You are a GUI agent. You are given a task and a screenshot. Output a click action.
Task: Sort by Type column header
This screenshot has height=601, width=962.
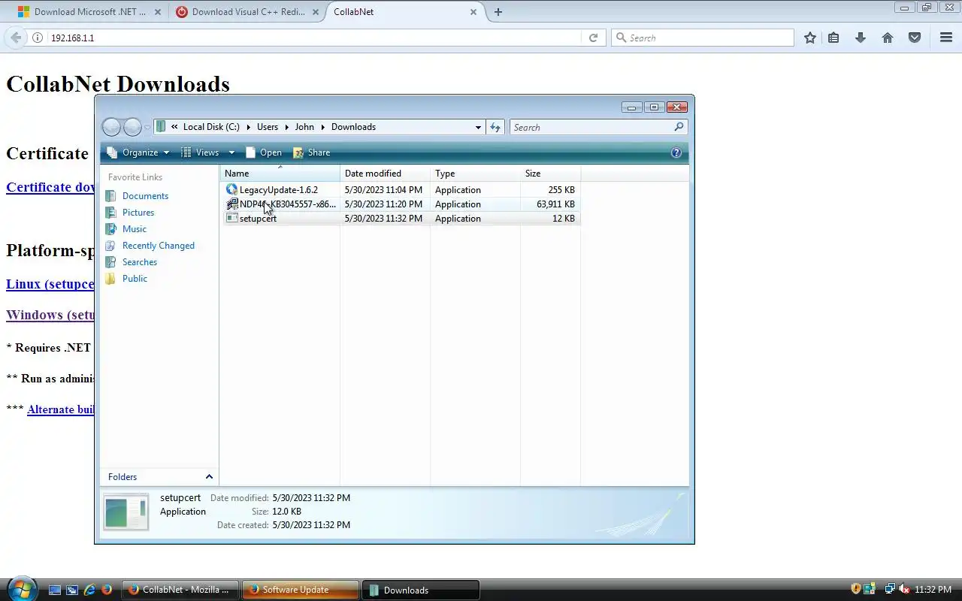pyautogui.click(x=475, y=174)
